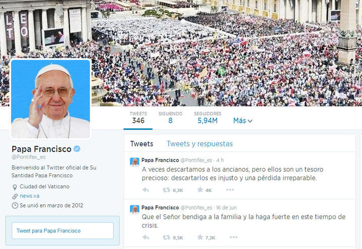Show the 346 Tweets count
Viewport: 362px width, 249px height.
click(138, 118)
